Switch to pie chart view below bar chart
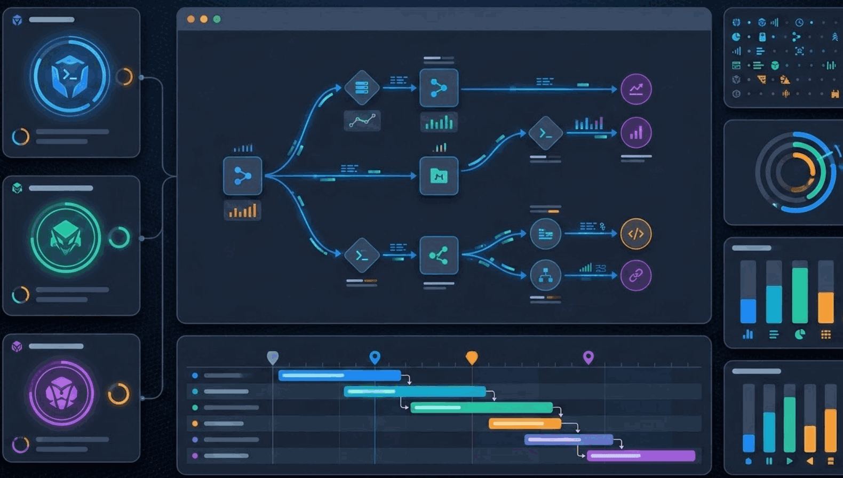Screen dimensions: 843x478 tap(799, 334)
